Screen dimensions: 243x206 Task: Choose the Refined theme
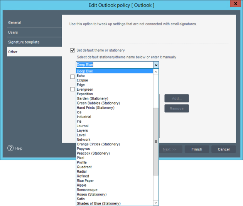pos(115,176)
